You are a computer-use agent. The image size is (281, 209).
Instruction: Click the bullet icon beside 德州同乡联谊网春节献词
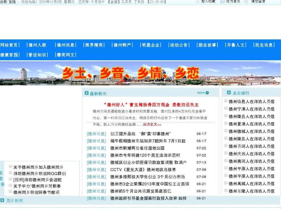click(10, 192)
